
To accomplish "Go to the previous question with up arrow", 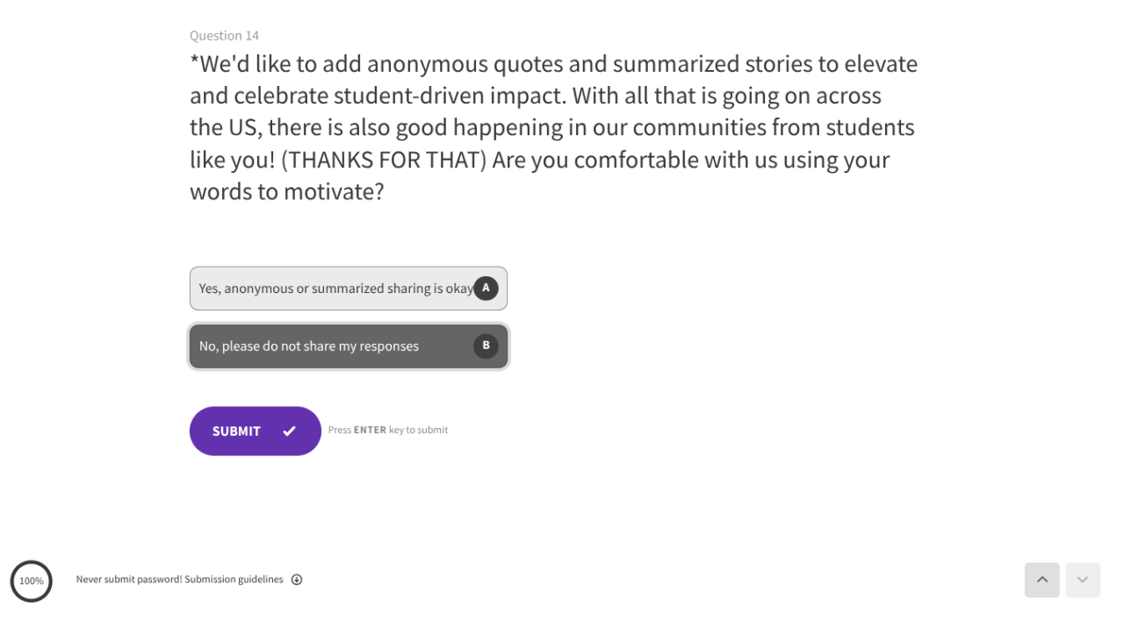I will coord(1041,580).
